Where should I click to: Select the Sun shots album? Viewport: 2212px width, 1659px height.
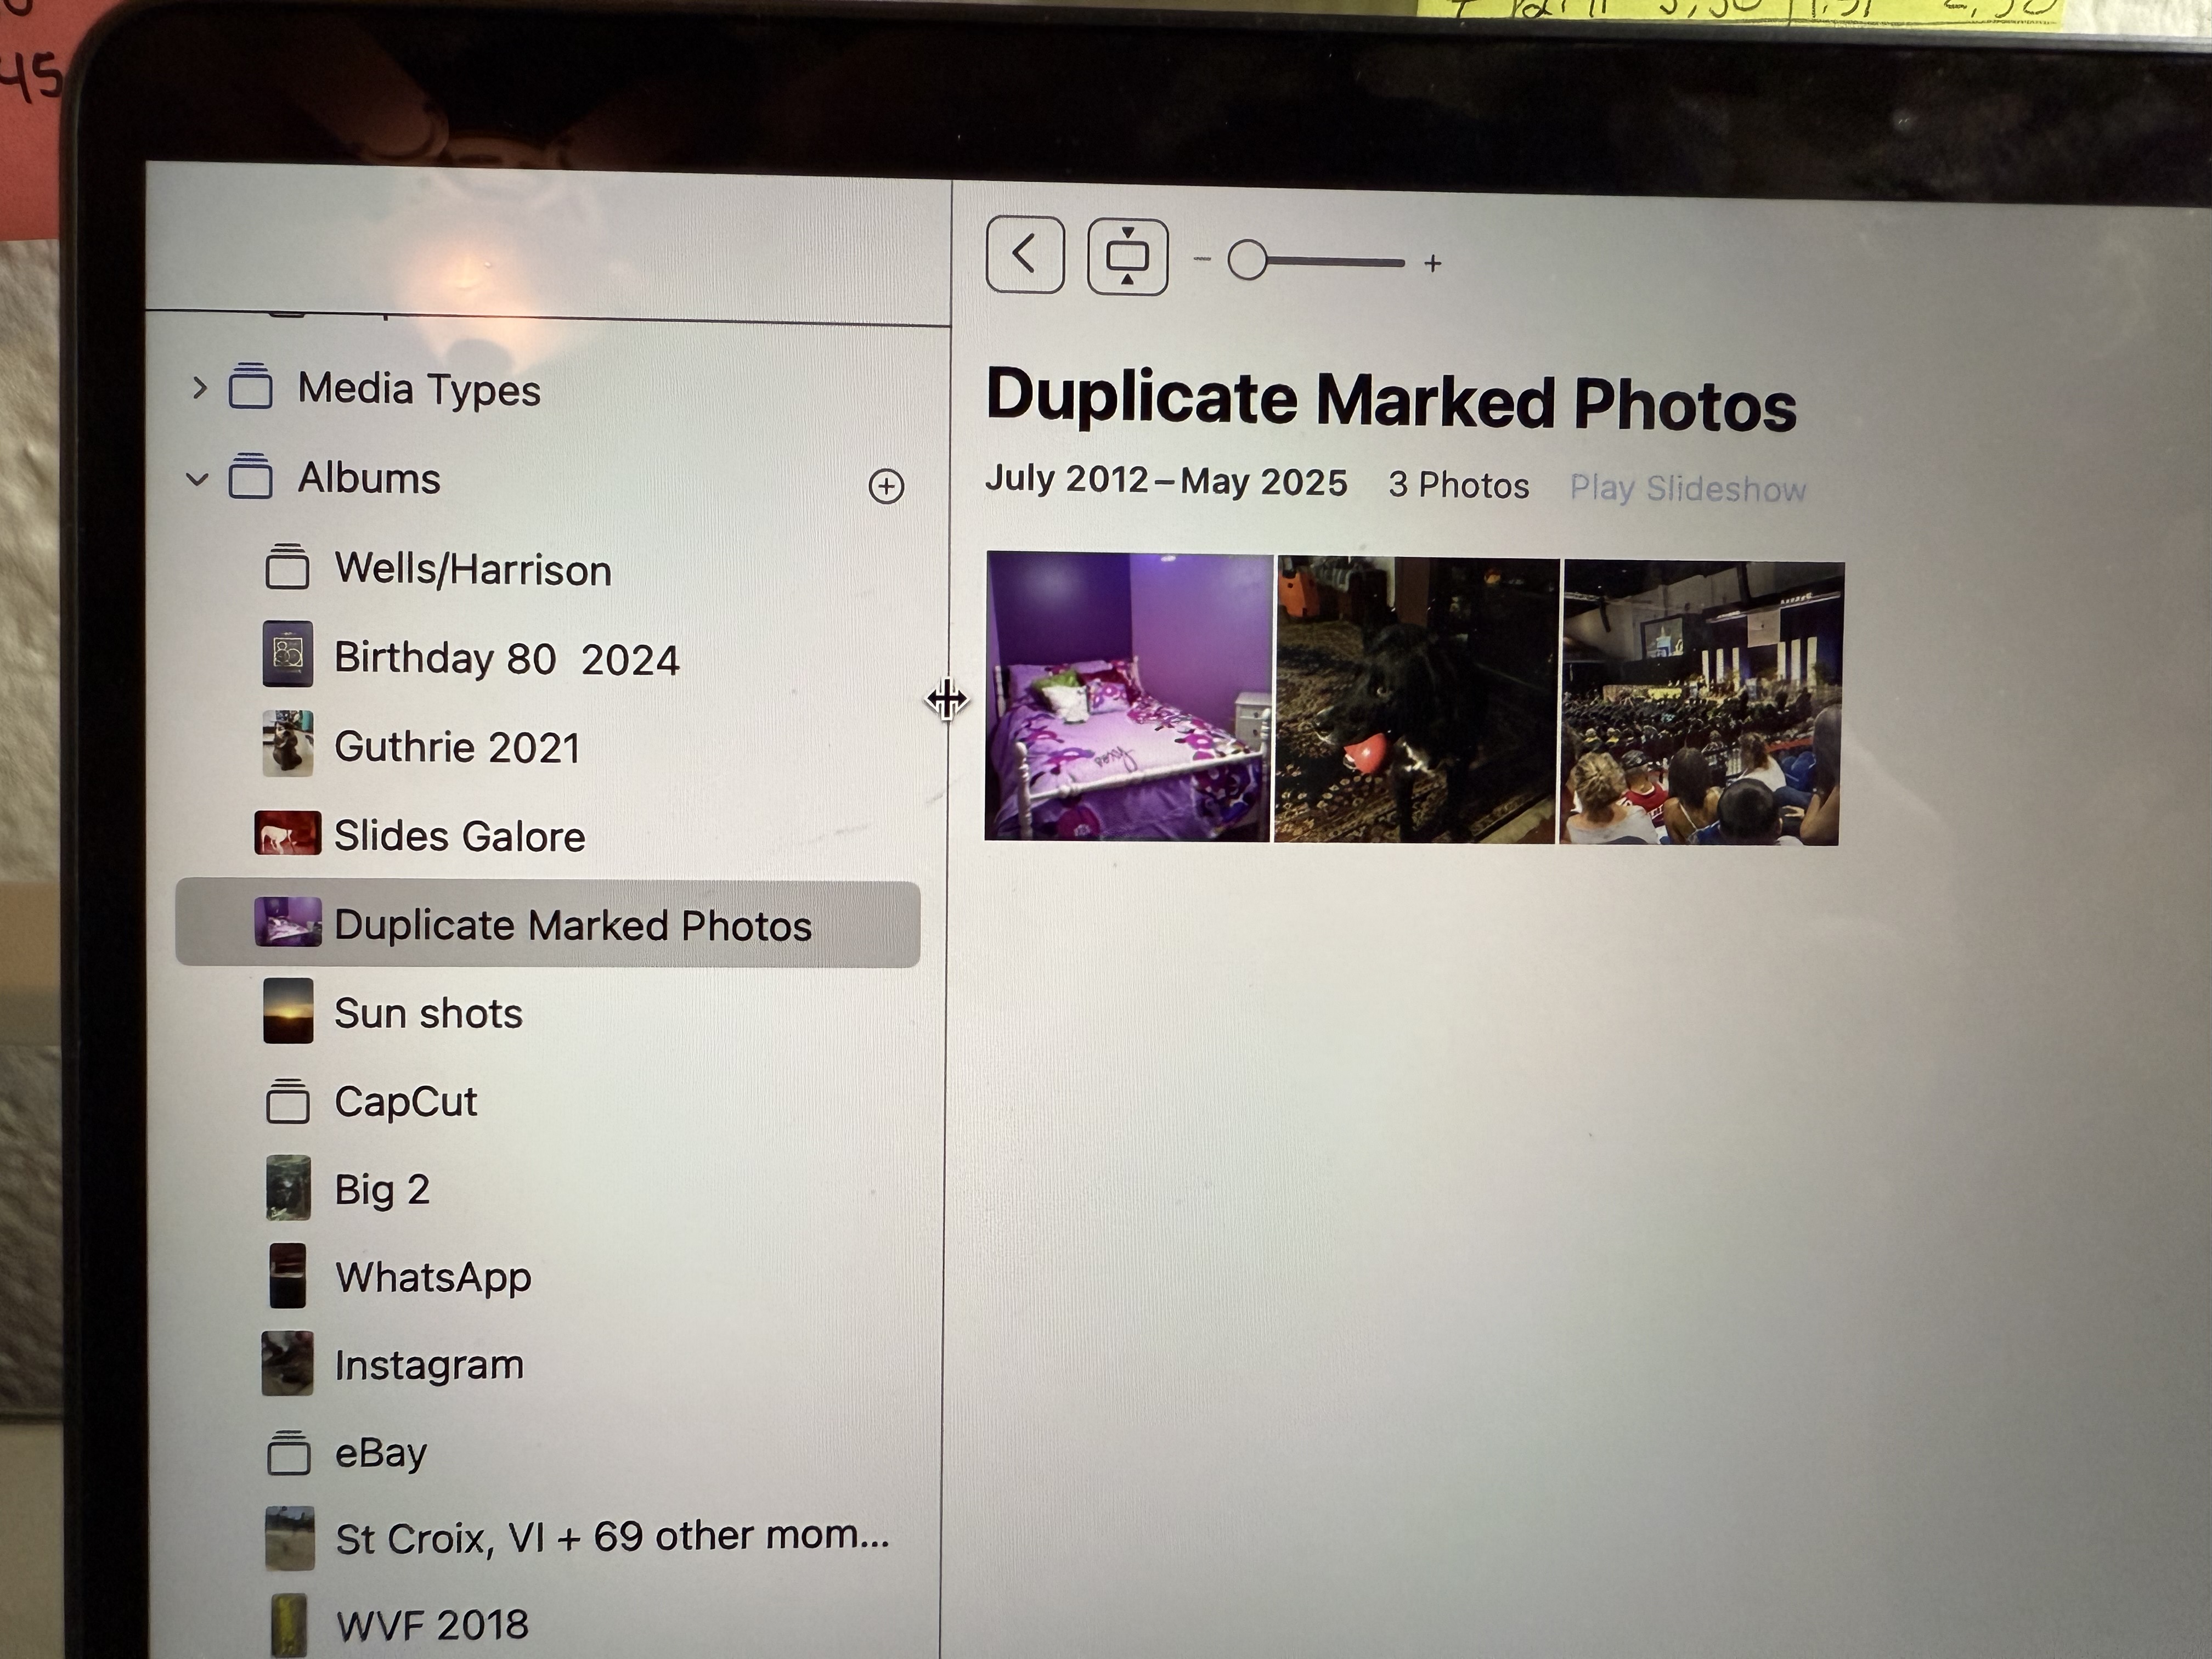(x=428, y=1013)
